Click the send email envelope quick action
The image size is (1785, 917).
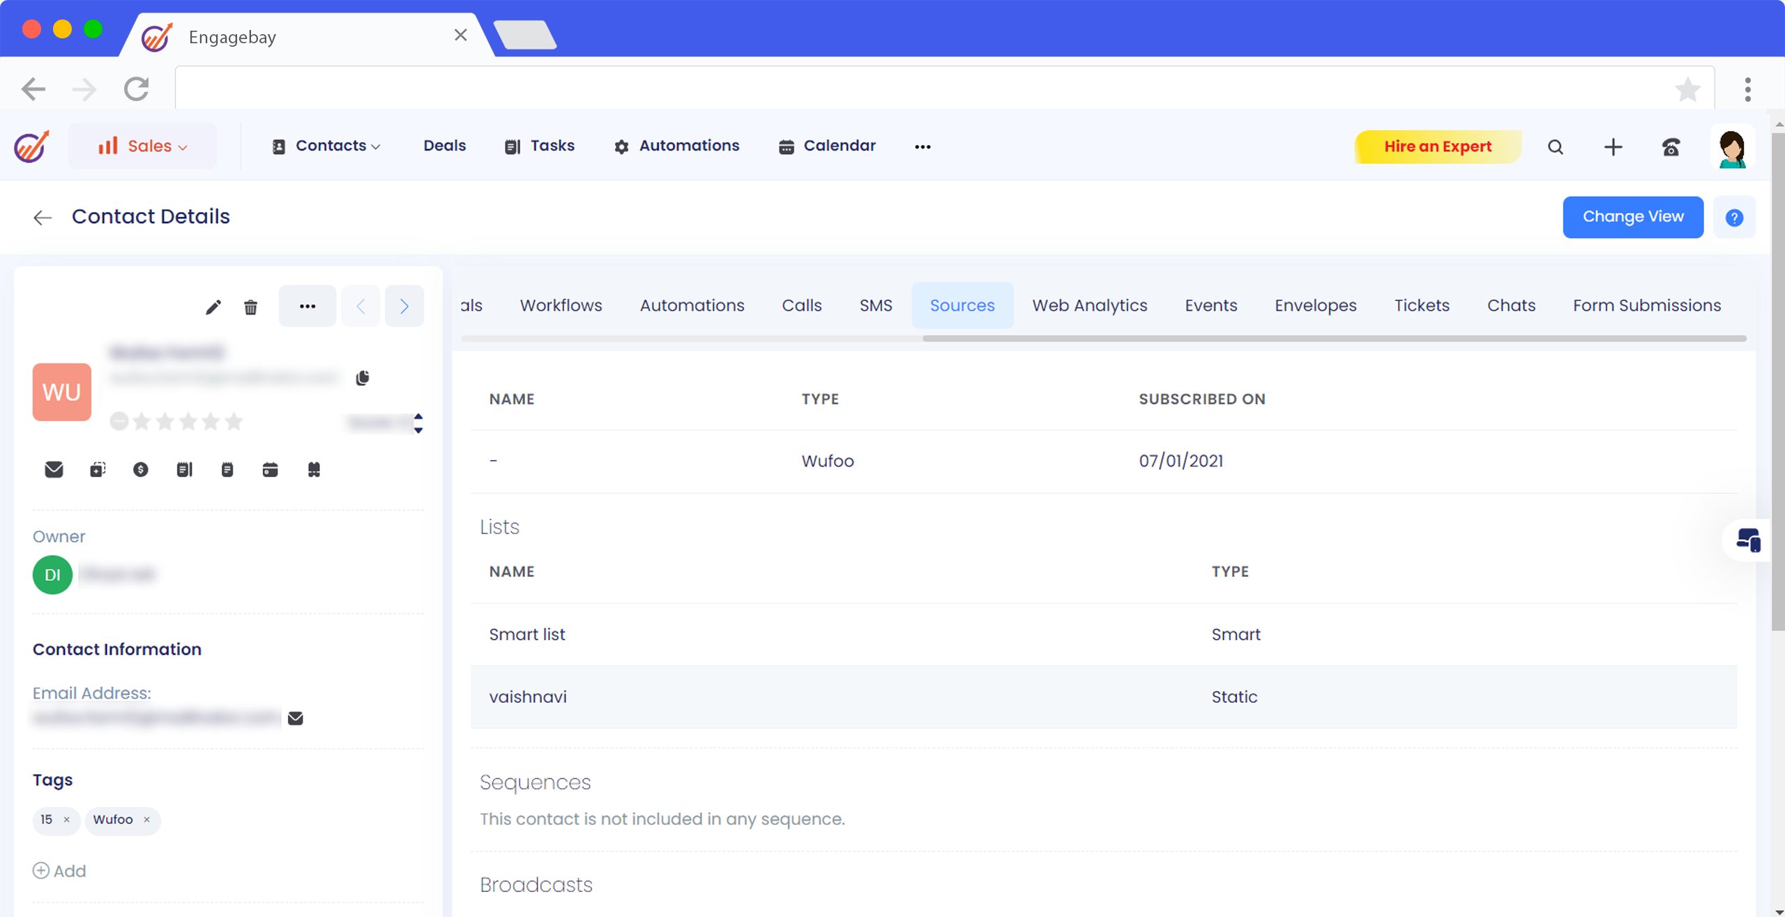54,469
